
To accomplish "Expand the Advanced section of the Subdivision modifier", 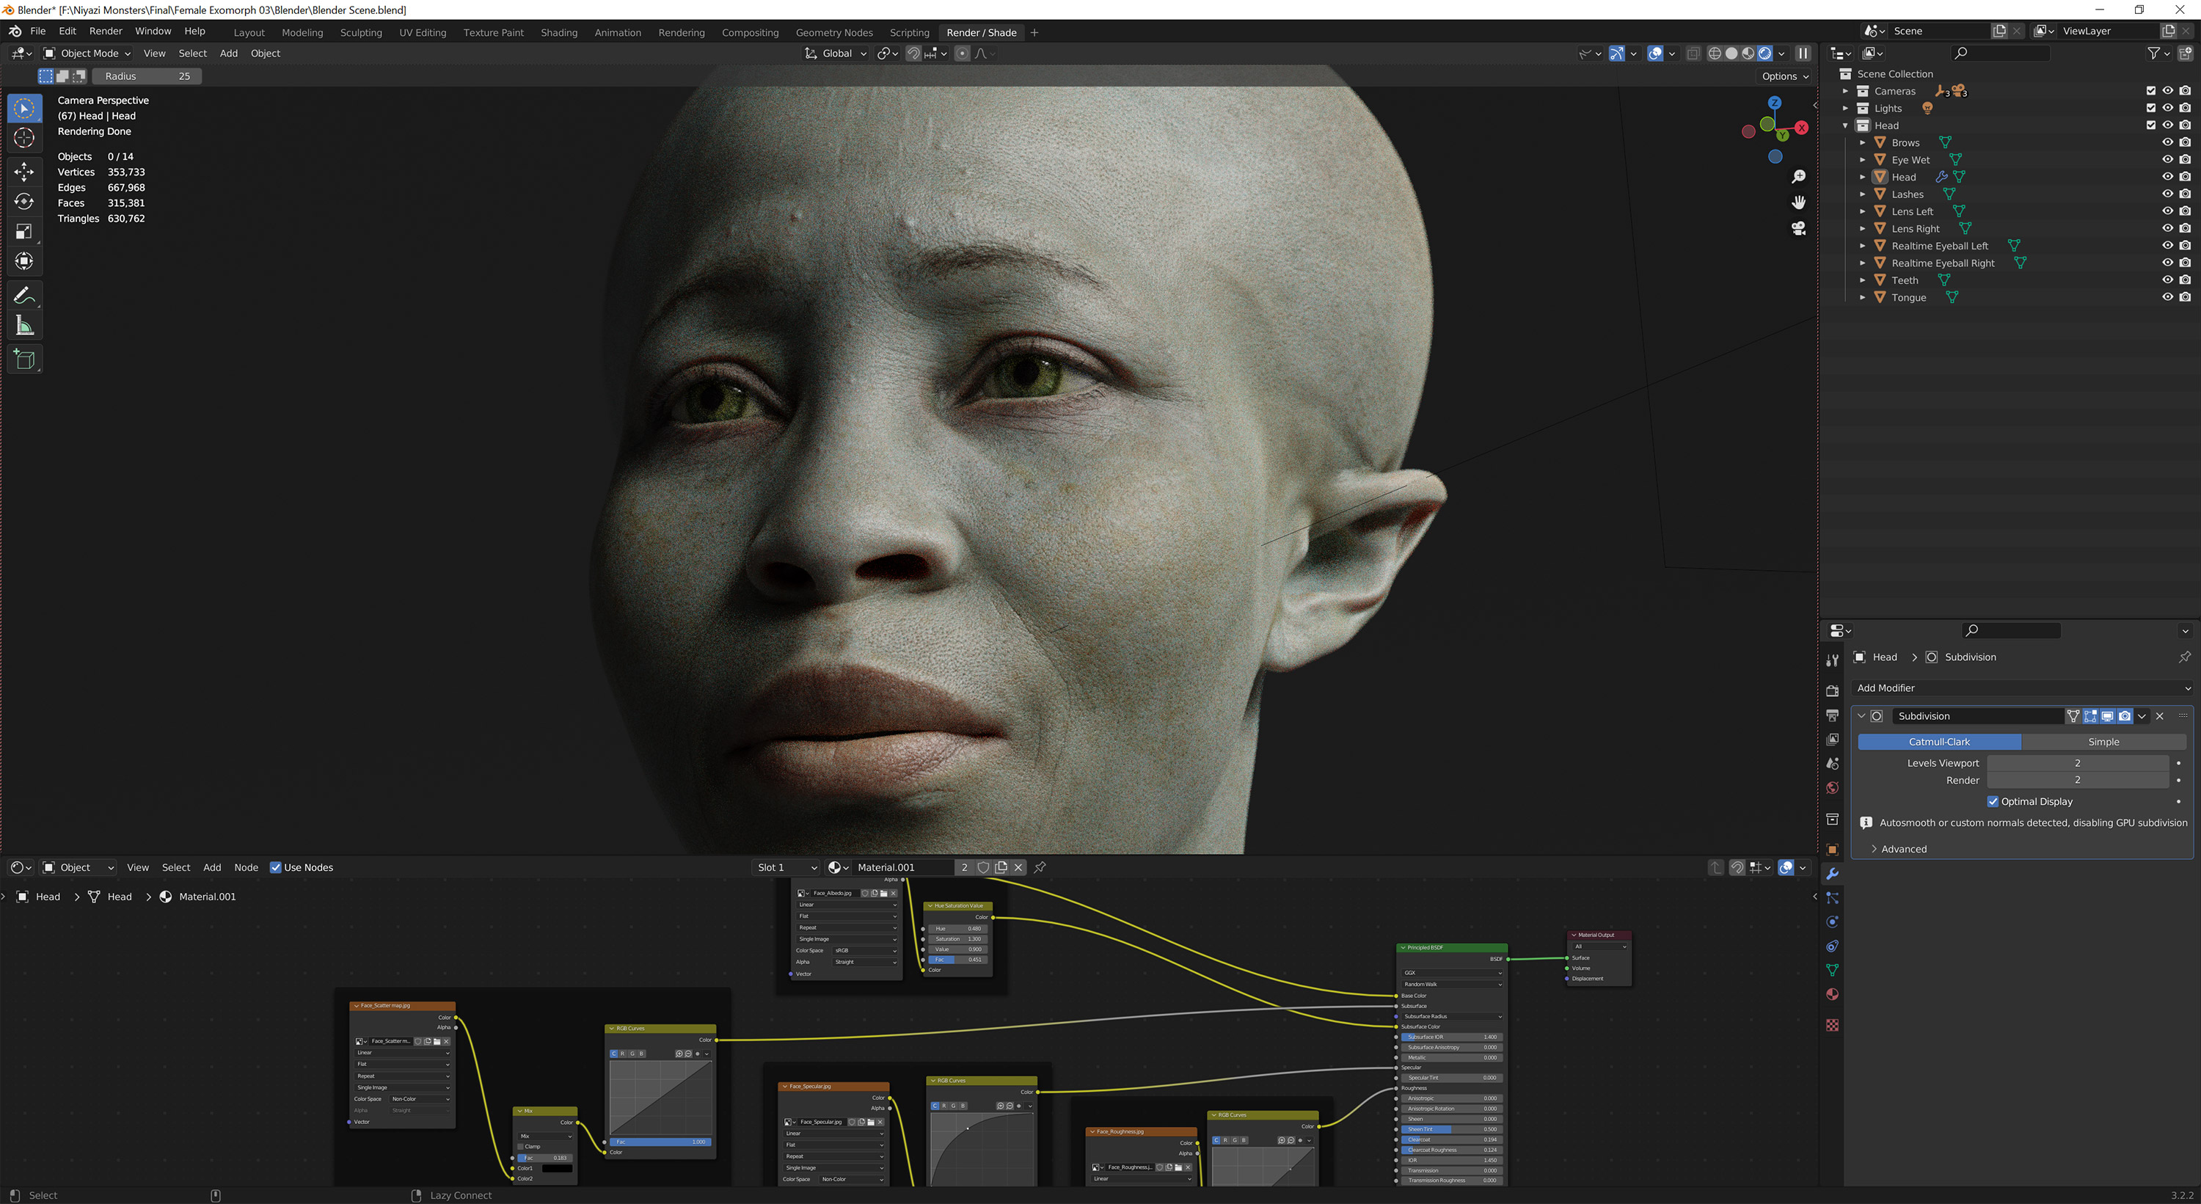I will click(1900, 849).
